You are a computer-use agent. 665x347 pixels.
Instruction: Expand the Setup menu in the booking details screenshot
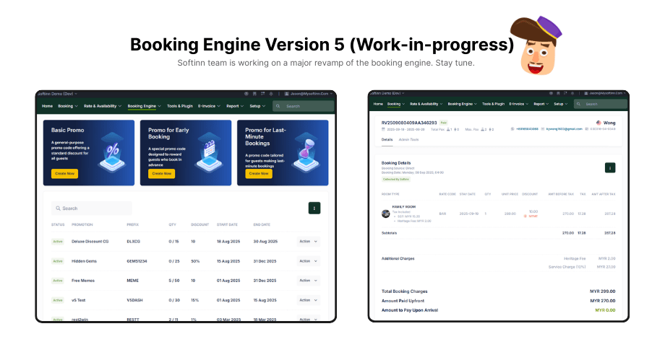561,104
